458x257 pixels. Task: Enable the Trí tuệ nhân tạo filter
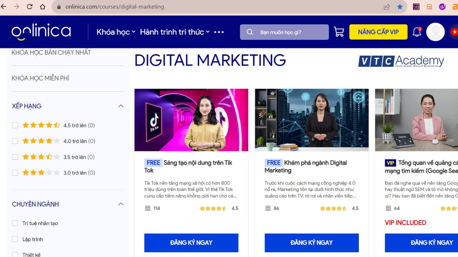tap(15, 223)
